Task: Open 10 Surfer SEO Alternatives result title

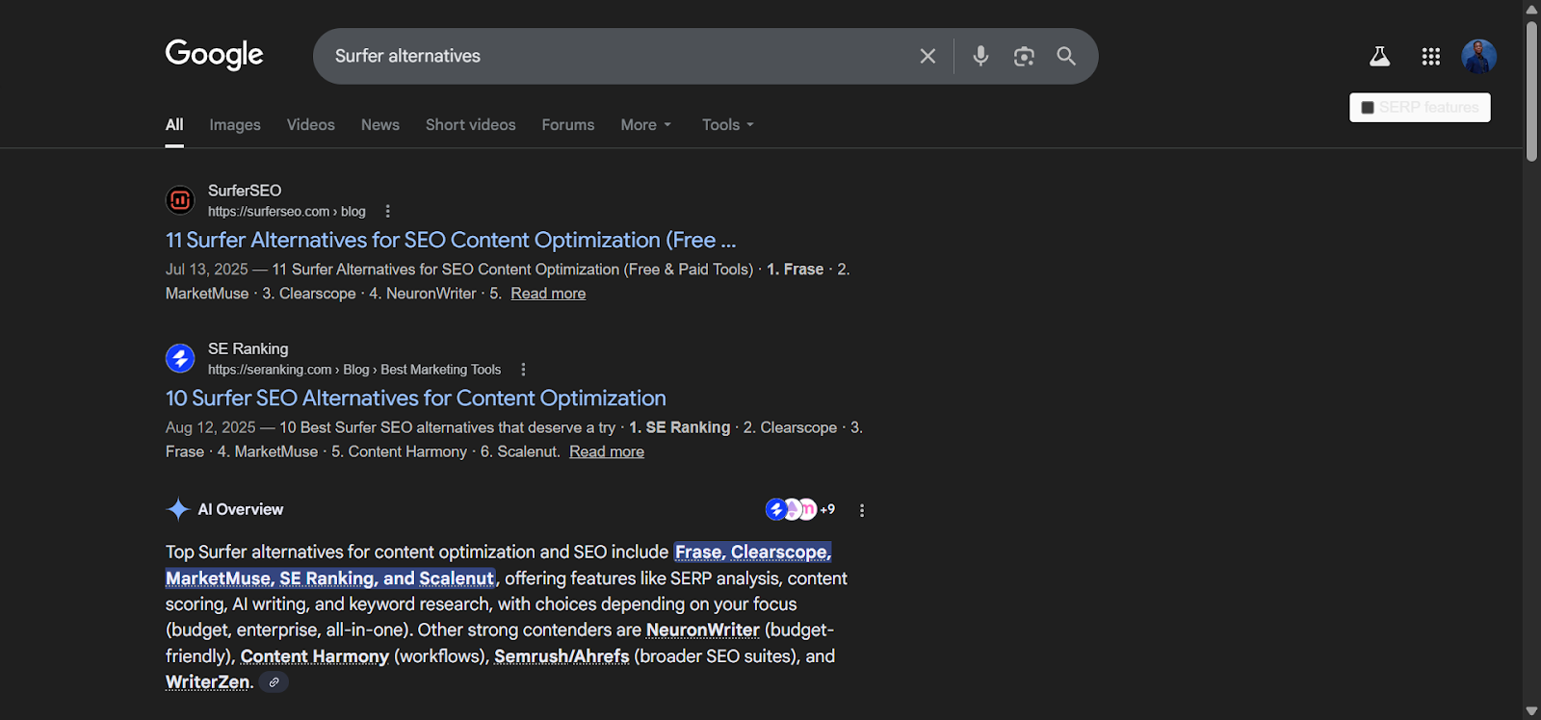Action: (x=416, y=398)
